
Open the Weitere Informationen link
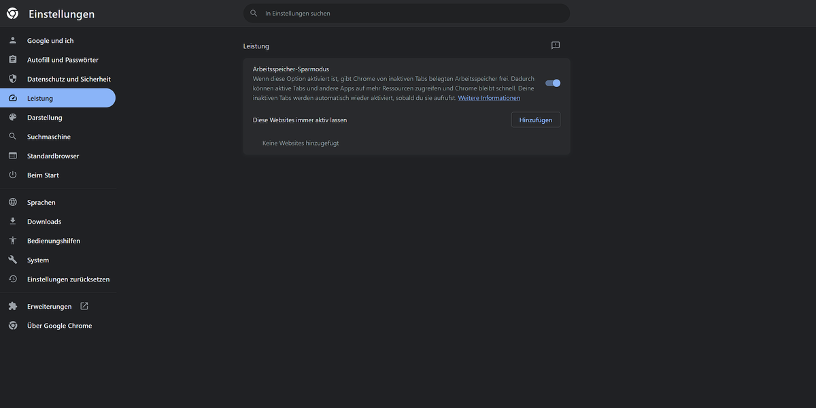489,98
